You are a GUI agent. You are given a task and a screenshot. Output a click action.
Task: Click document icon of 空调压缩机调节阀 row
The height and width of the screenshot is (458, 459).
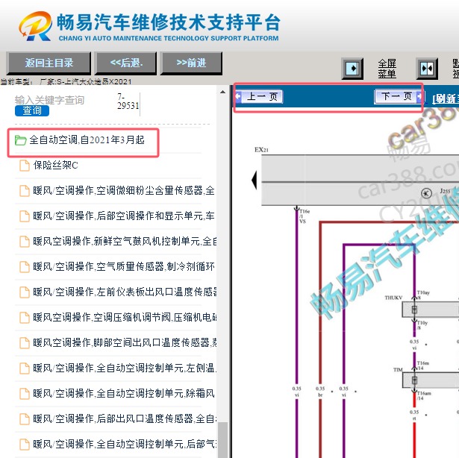25,318
